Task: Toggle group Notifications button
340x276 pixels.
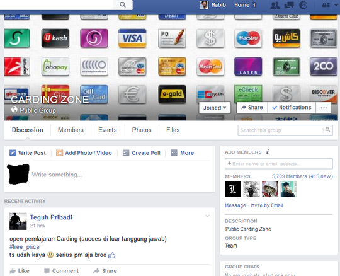Action: [x=292, y=107]
